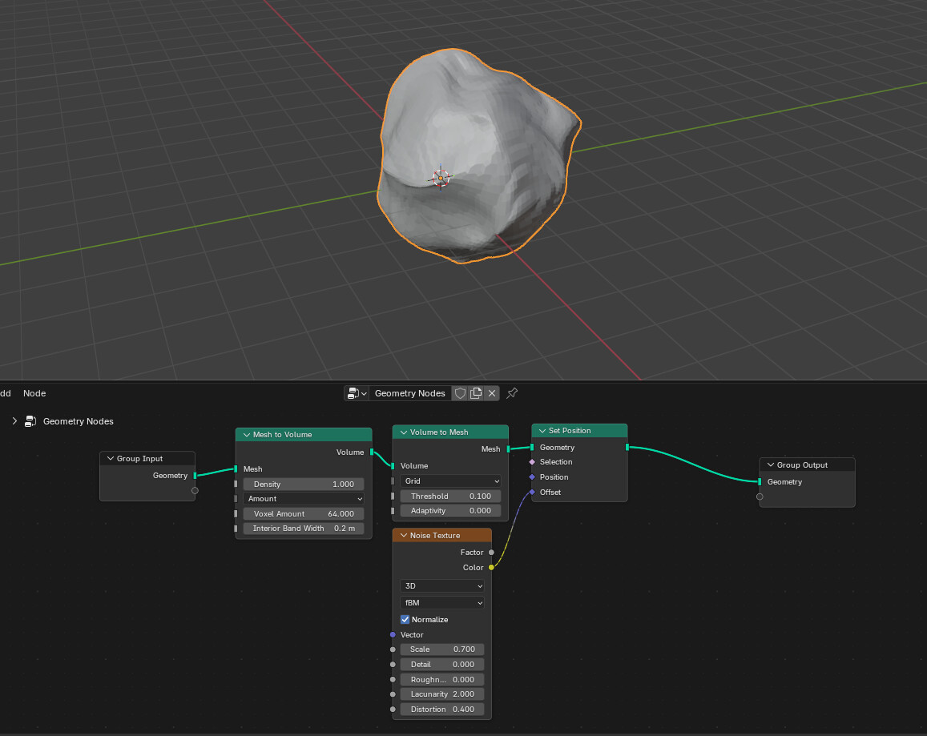The height and width of the screenshot is (736, 927).
Task: Click the Distortion input socket dot
Action: click(393, 710)
